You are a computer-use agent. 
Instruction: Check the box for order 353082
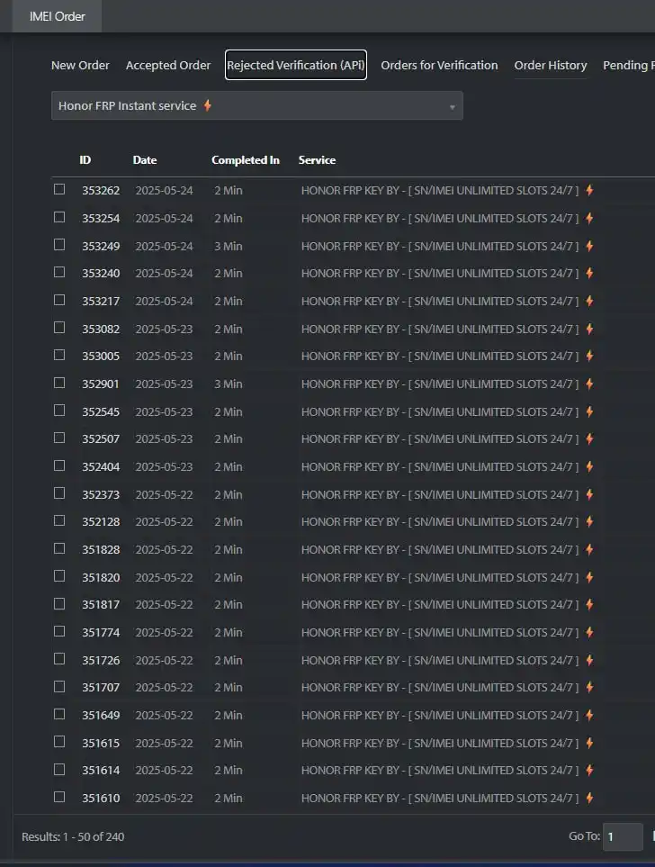[59, 328]
